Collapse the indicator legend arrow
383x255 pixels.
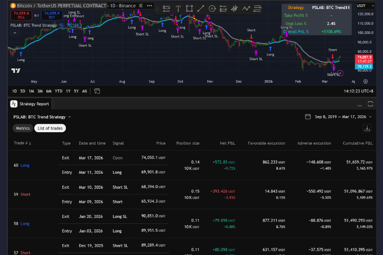tap(14, 33)
